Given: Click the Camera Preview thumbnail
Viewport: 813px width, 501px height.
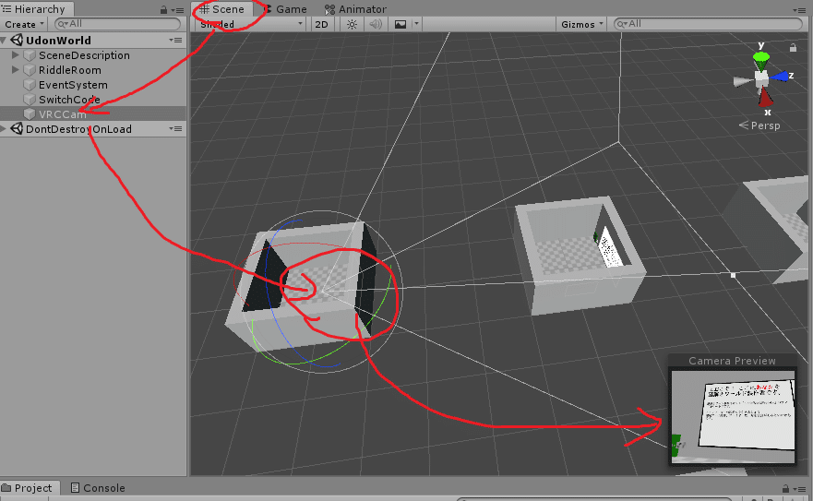Looking at the screenshot, I should pyautogui.click(x=733, y=416).
